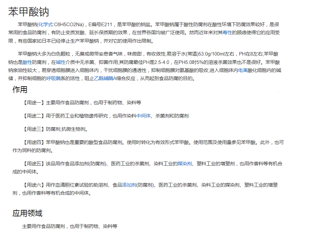
Task: Click the text PH是2.5-4.0
Action: (156, 62)
